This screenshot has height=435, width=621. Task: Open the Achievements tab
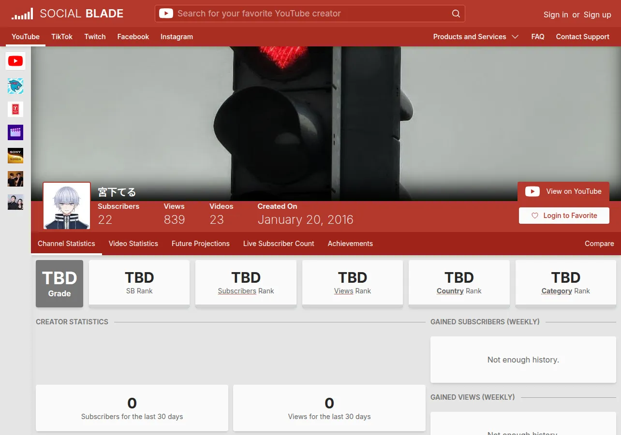click(x=350, y=244)
